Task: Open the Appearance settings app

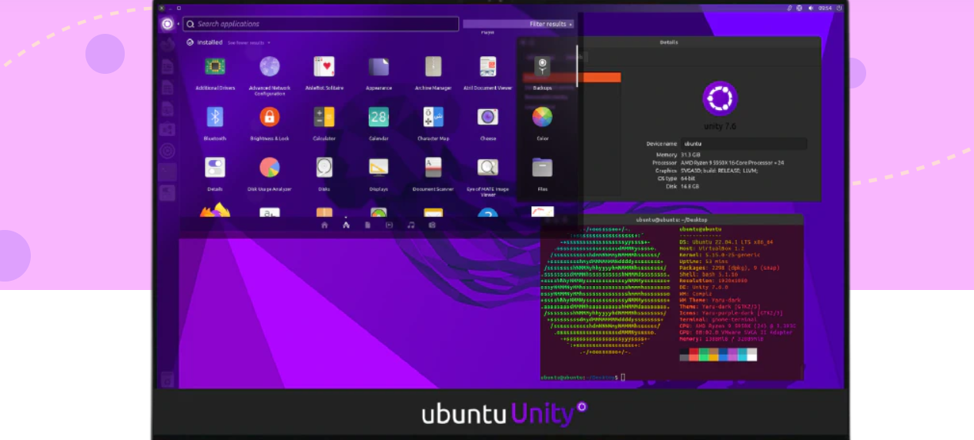Action: (x=379, y=67)
